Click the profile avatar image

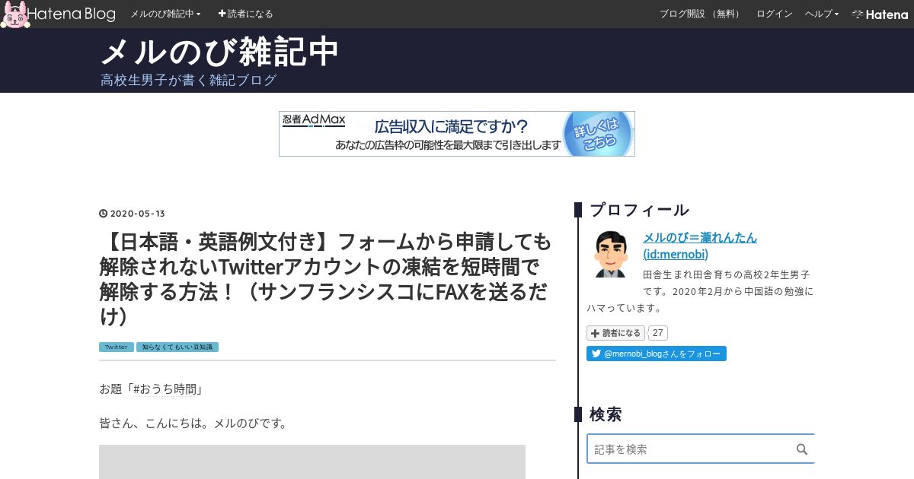pos(610,254)
